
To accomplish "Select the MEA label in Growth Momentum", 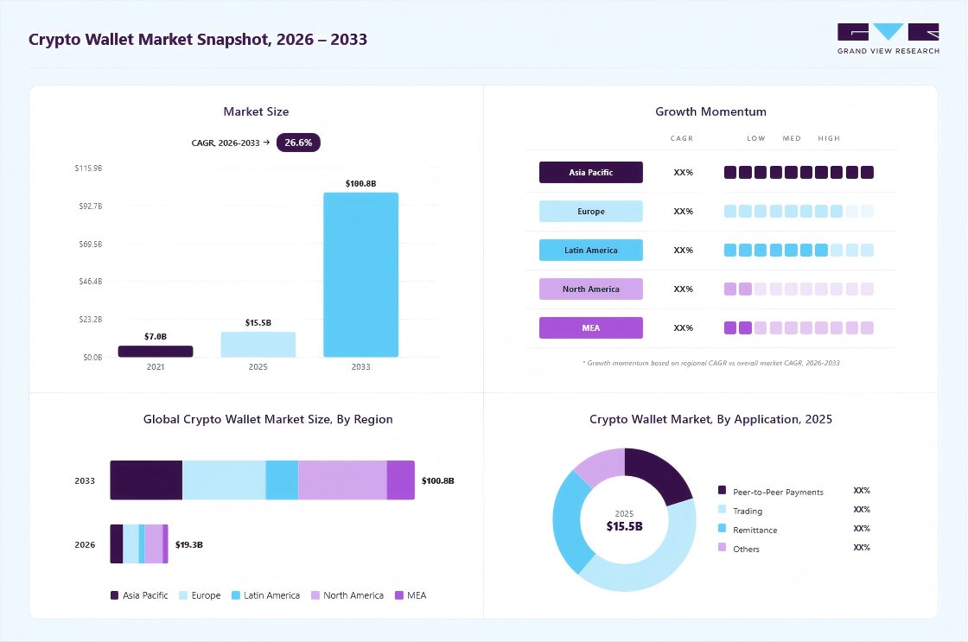I will tap(591, 327).
